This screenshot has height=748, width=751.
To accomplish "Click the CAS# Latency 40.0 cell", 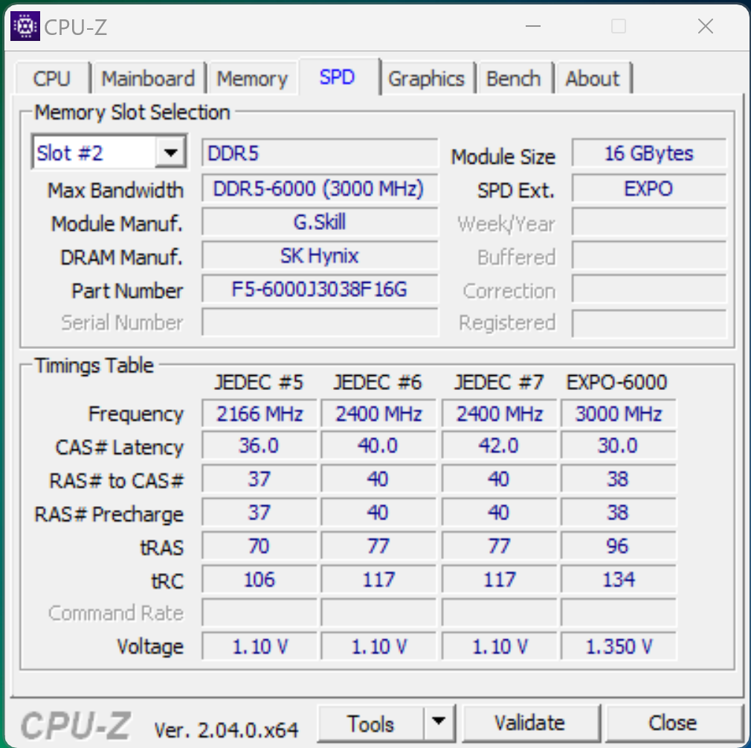I will click(x=378, y=445).
